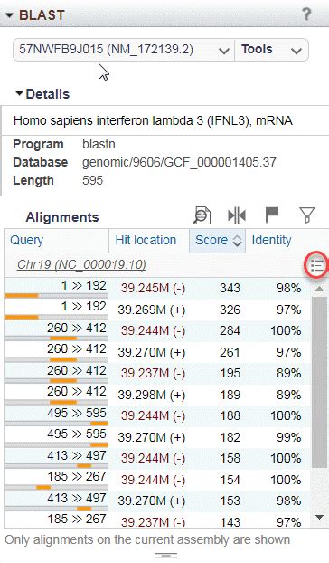Sort by the Query column header
This screenshot has width=329, height=563.
[x=56, y=240]
